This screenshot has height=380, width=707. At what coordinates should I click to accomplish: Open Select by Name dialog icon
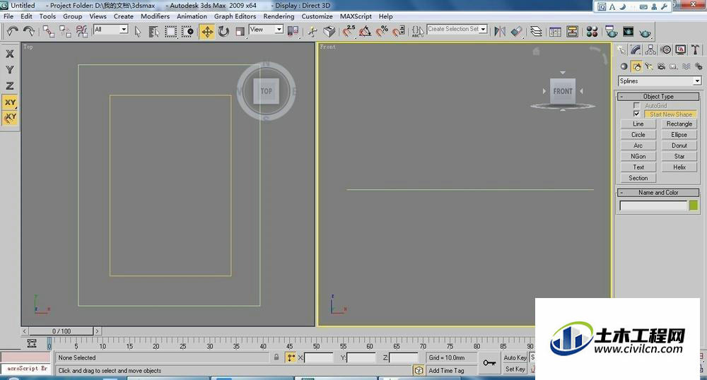point(153,31)
